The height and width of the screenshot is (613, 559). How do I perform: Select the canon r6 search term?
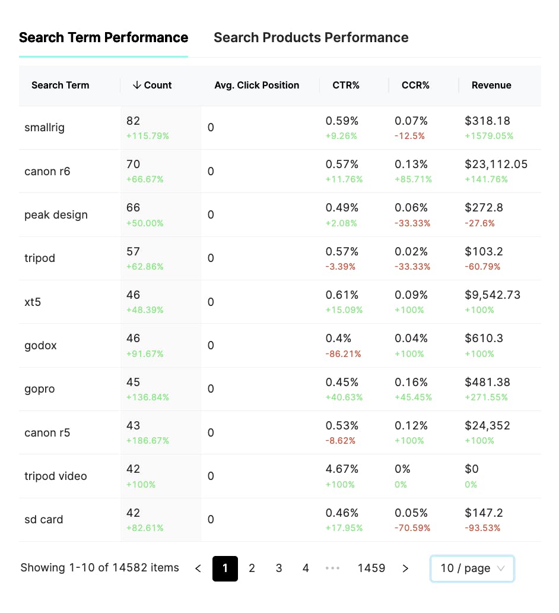(47, 171)
